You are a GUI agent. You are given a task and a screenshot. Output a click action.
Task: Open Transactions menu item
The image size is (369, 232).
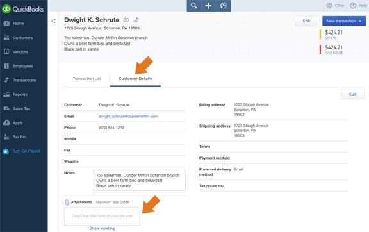(24, 80)
